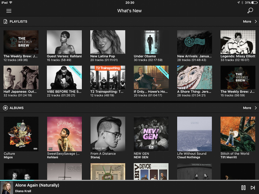Tap the search magnifier icon
The image size is (259, 194).
coord(250,11)
